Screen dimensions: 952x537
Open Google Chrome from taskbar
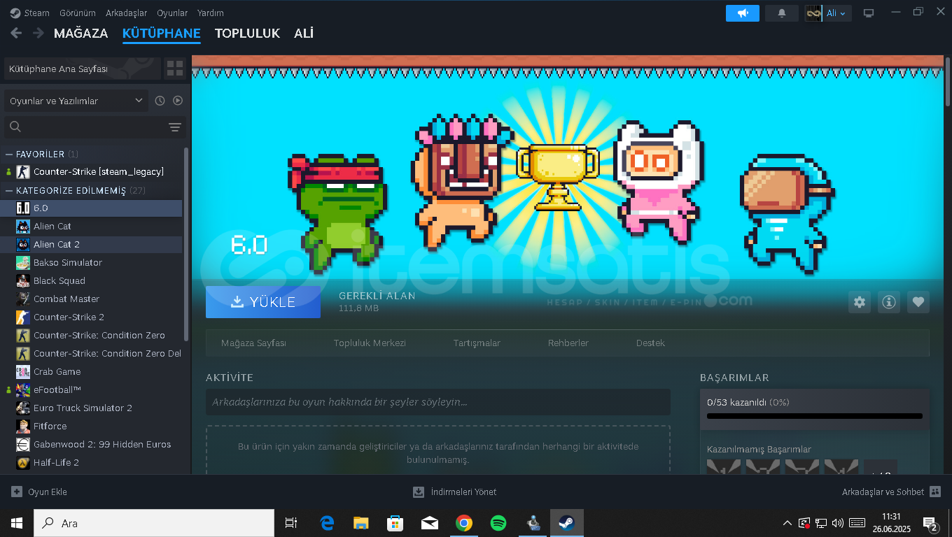point(463,523)
